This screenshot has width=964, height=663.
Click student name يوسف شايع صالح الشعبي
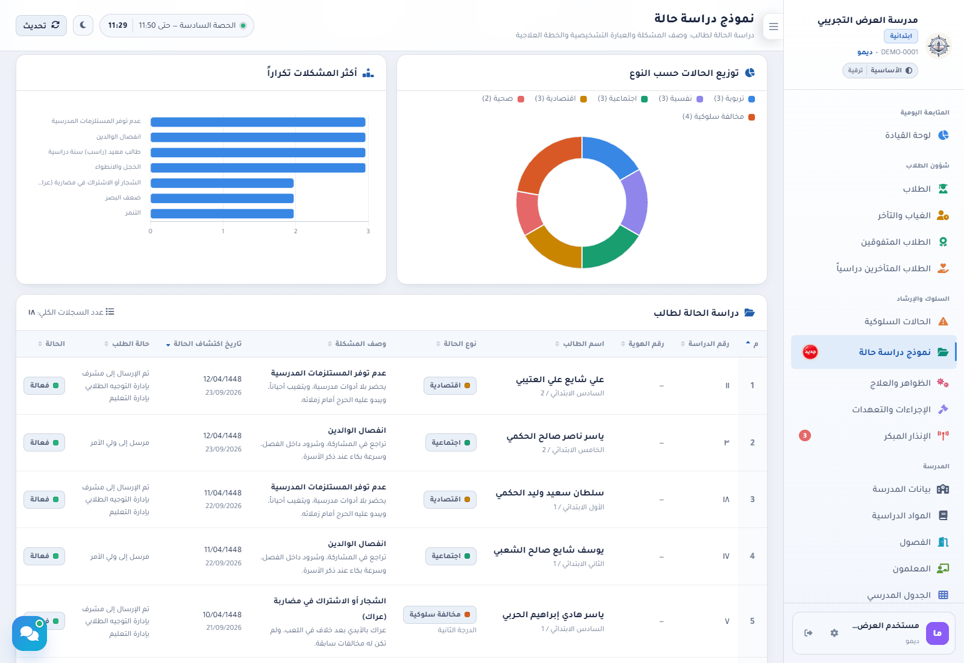click(549, 550)
